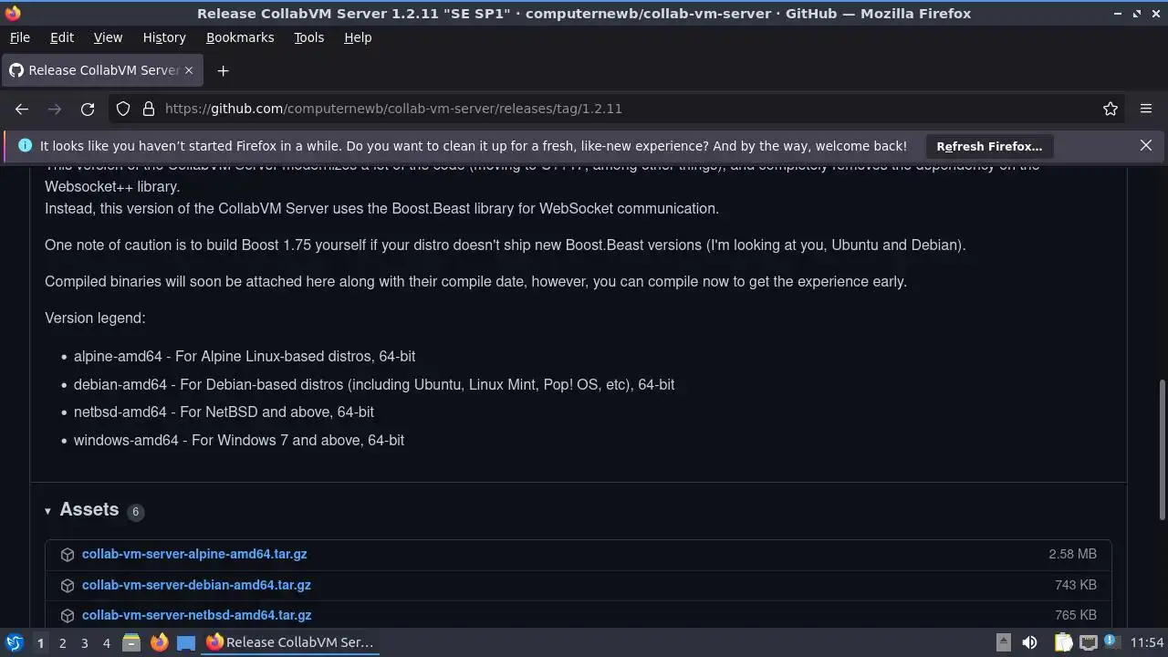Go back to the previous page

click(x=22, y=109)
